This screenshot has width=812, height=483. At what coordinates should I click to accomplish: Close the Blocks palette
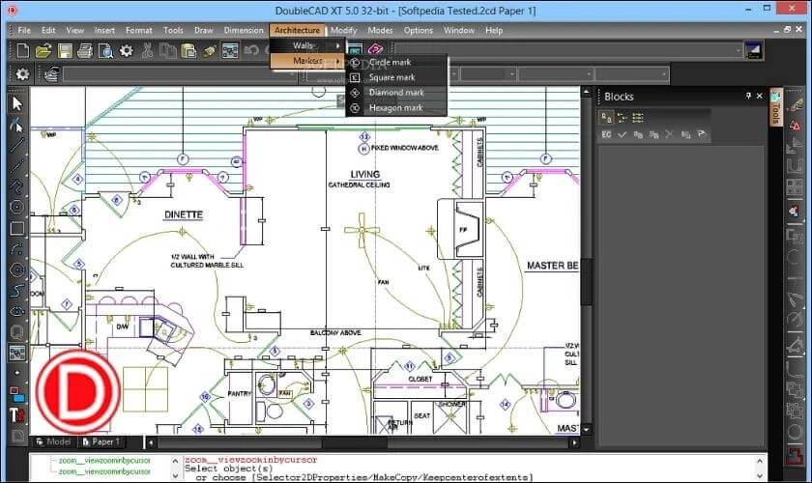click(760, 97)
